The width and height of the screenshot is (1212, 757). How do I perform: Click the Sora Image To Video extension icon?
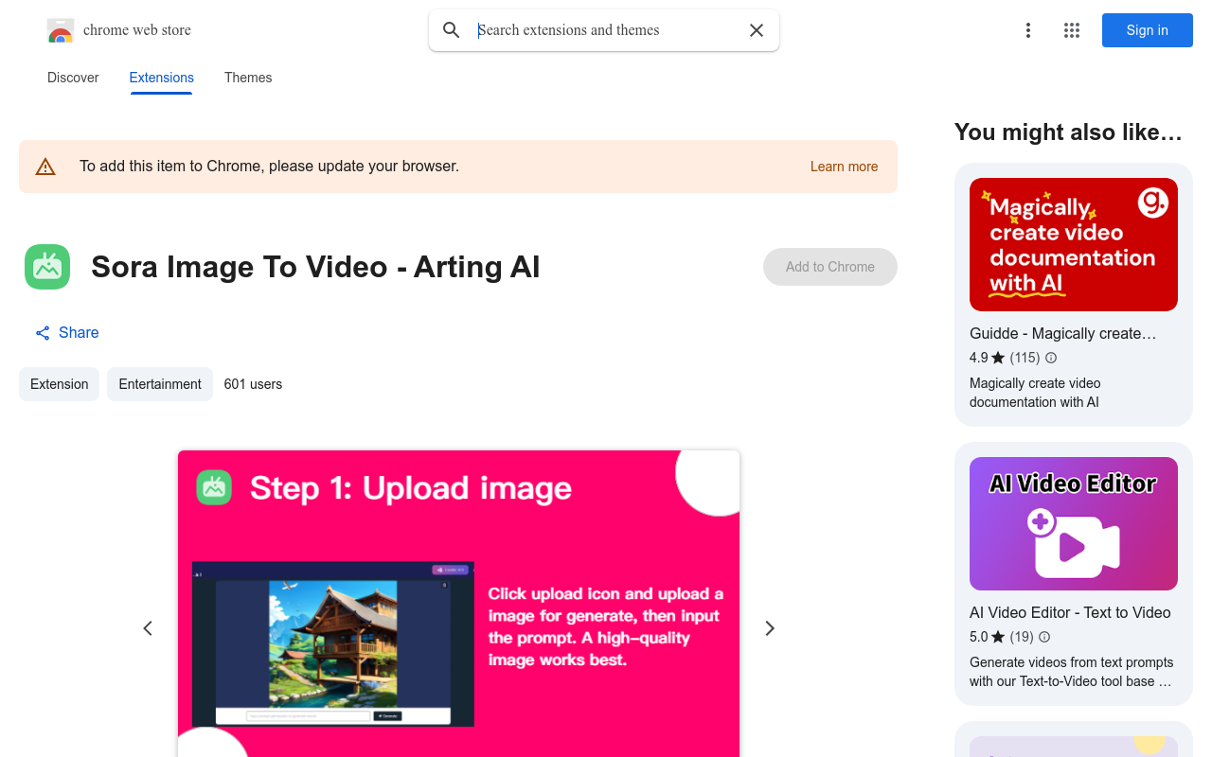(47, 267)
